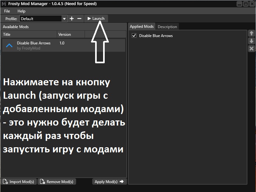Move selected mod up with arrow icon

point(252,33)
